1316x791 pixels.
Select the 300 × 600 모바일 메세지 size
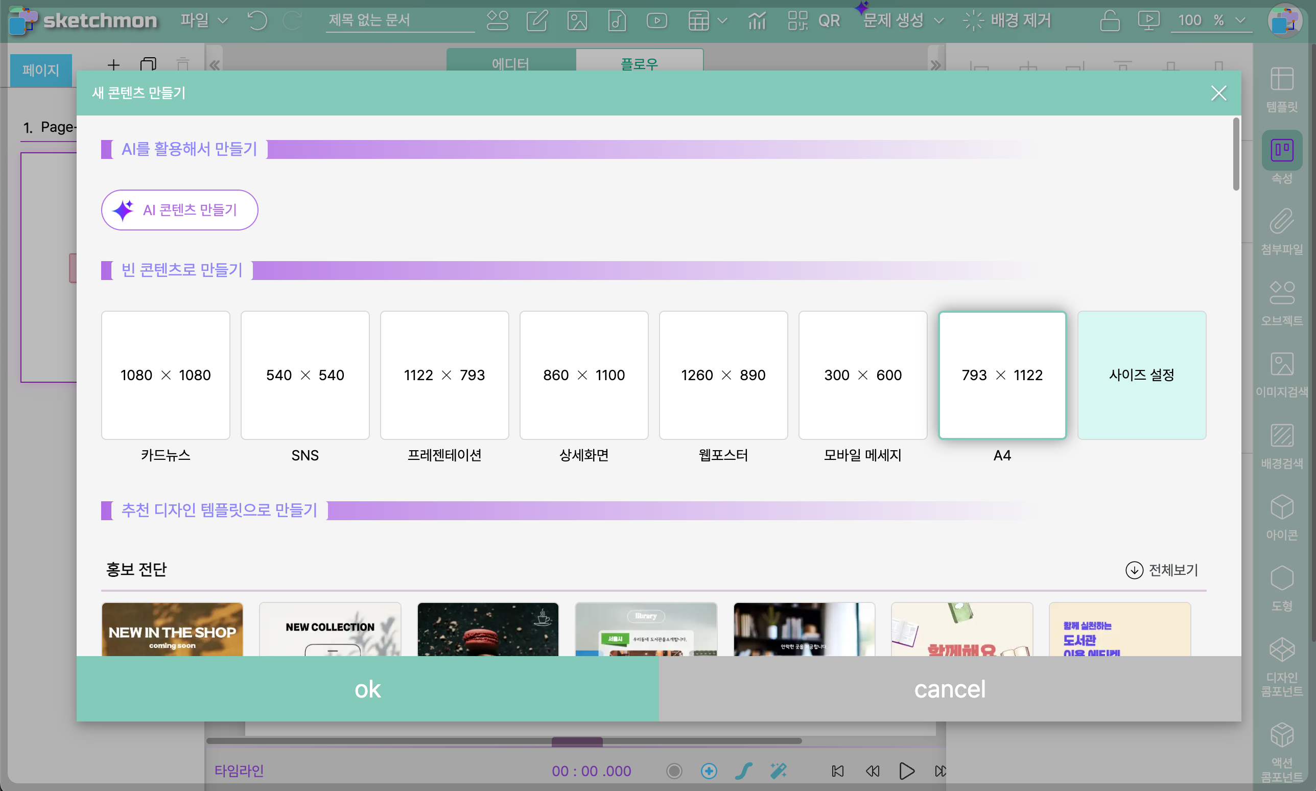[x=862, y=375]
